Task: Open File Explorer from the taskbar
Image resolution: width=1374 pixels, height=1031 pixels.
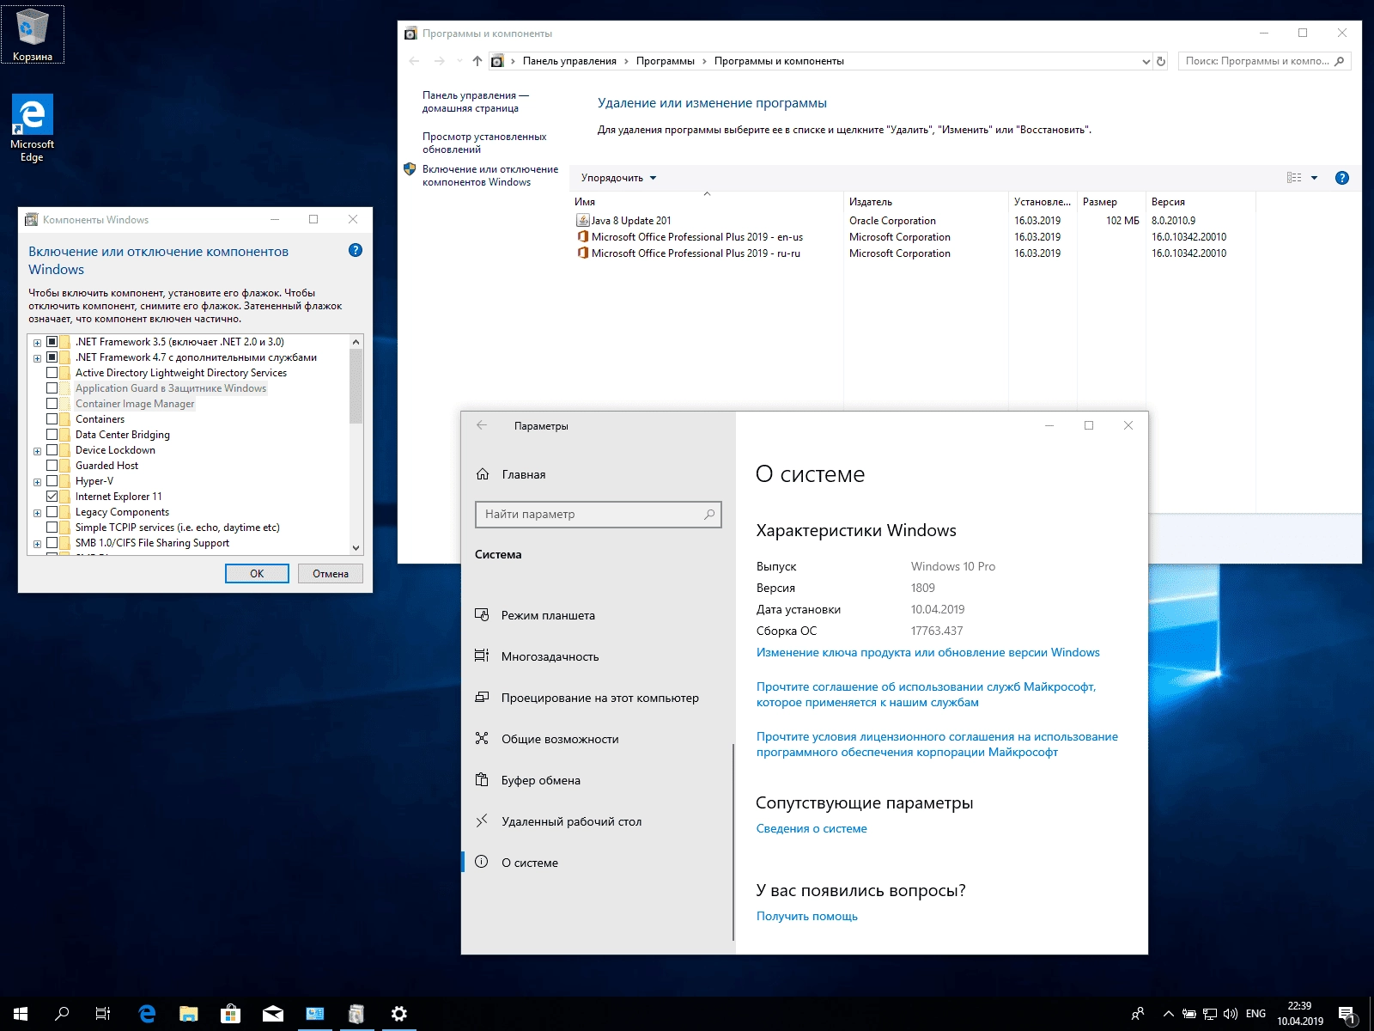Action: [189, 1014]
